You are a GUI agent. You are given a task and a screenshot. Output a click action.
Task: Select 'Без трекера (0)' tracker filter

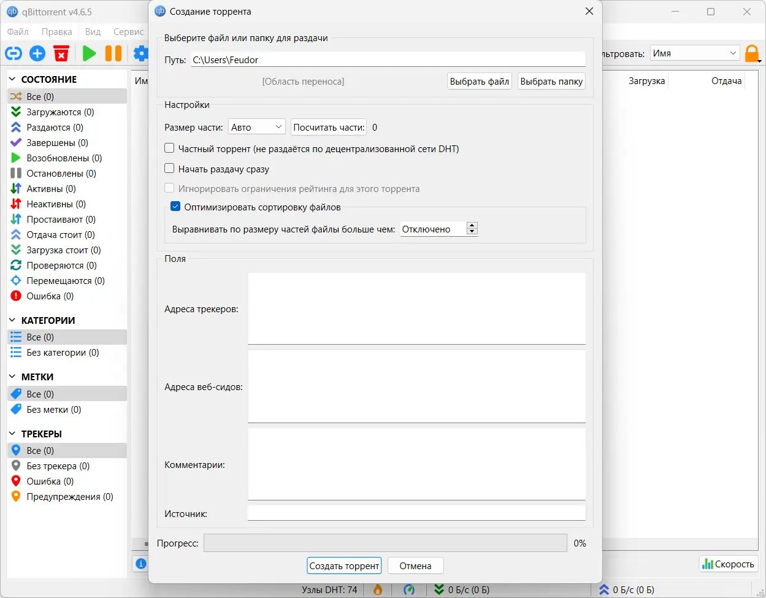coord(67,466)
